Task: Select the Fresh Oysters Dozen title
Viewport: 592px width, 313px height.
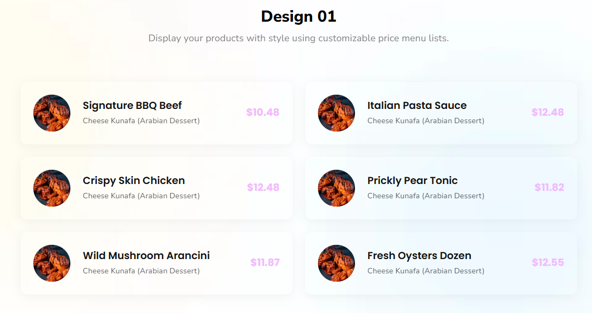Action: (x=420, y=255)
